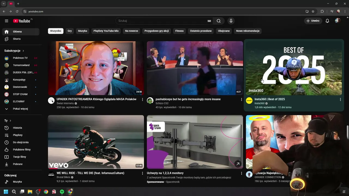The image size is (349, 196).
Task: Click the Utwórz create button
Action: click(x=313, y=21)
